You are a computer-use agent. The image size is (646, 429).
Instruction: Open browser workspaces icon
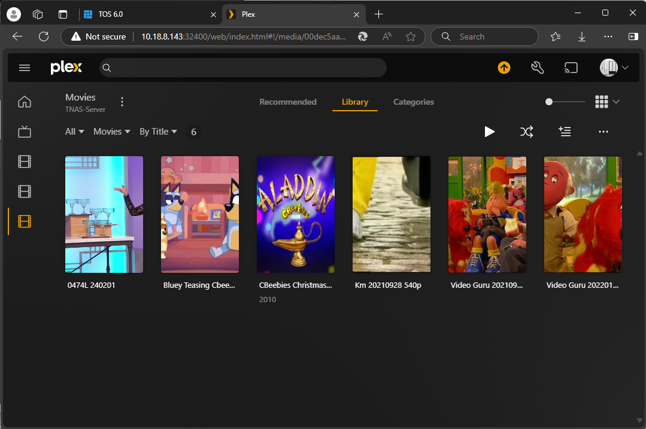[38, 14]
